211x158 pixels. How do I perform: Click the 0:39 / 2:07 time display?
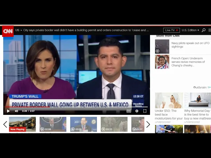pyautogui.click(x=28, y=111)
